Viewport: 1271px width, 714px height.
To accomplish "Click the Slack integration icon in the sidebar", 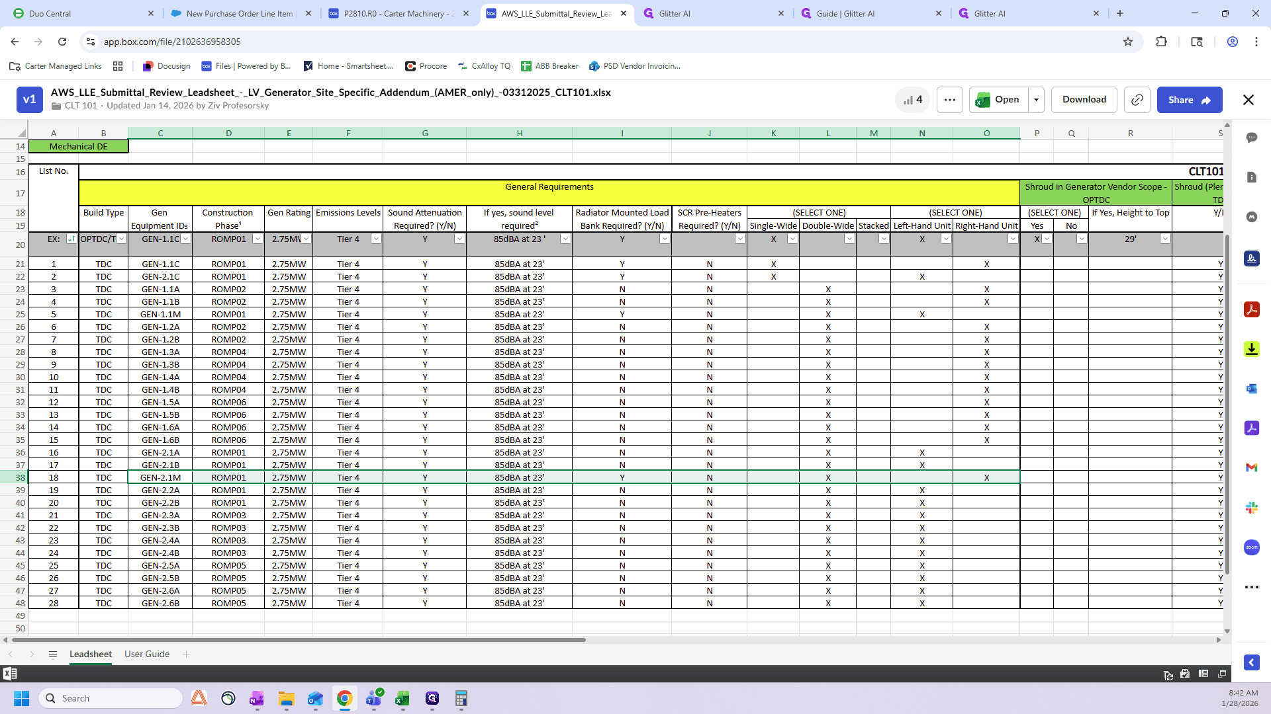I will (1251, 508).
